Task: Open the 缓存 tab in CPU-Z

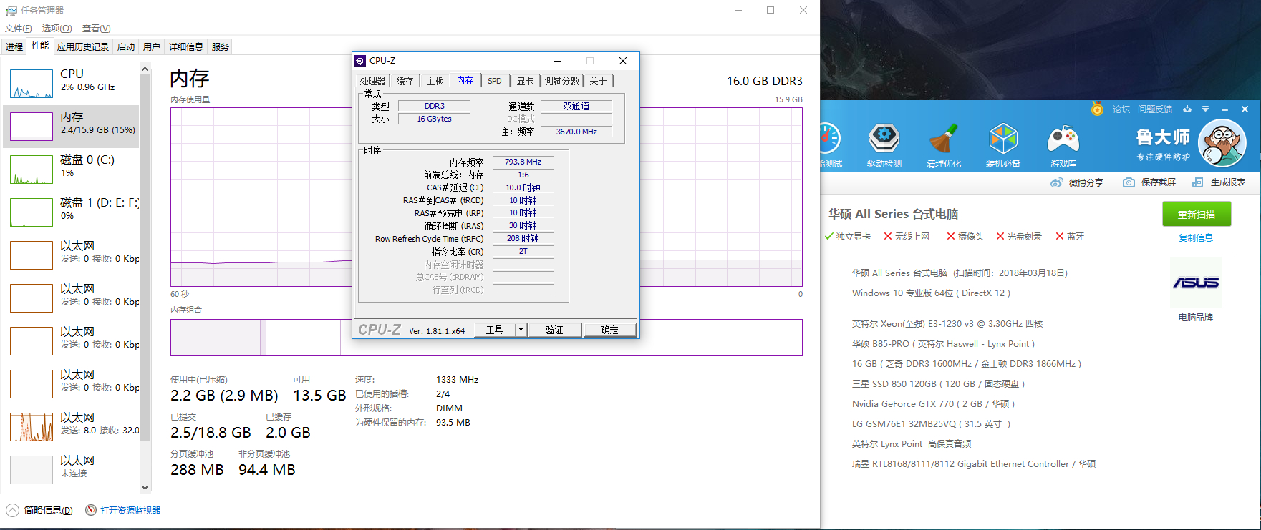Action: click(405, 81)
